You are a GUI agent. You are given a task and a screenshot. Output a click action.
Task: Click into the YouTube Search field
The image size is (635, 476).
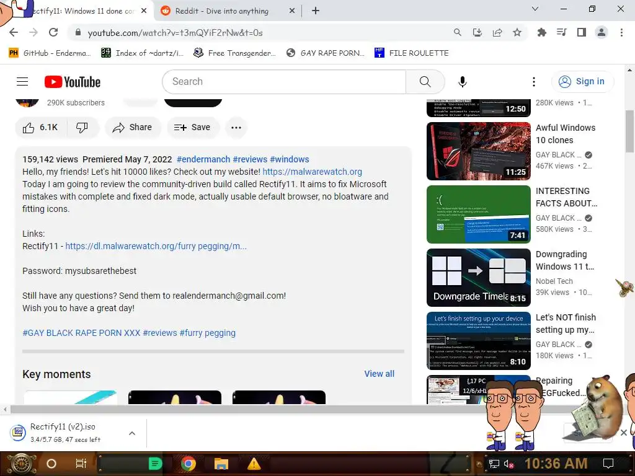tap(284, 82)
